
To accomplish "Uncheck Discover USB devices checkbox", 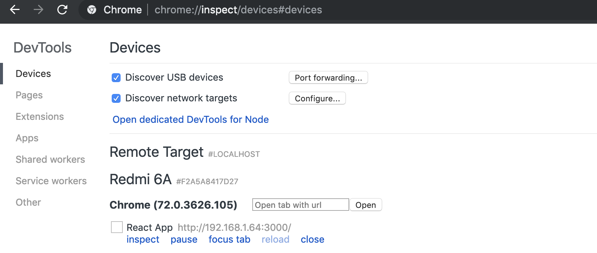I will tap(116, 78).
